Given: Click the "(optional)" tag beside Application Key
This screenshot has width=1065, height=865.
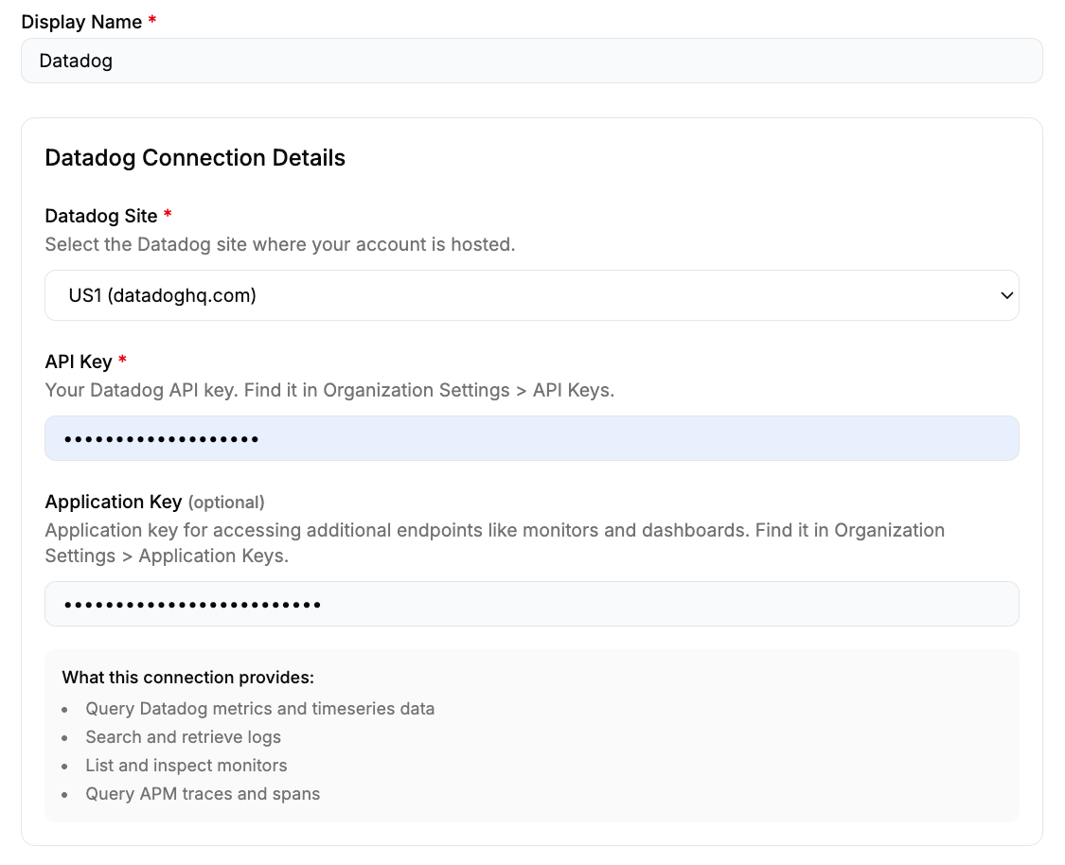Looking at the screenshot, I should tap(226, 503).
